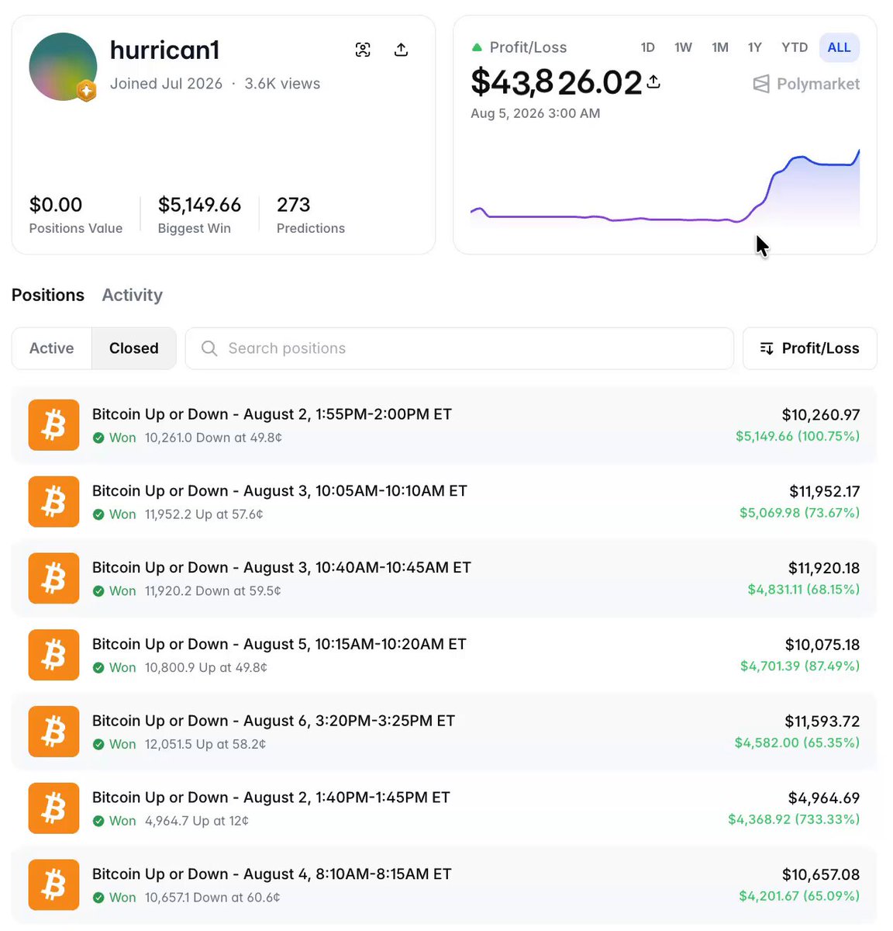Click the profit/loss line chart
Image resolution: width=893 pixels, height=931 pixels.
click(665, 188)
